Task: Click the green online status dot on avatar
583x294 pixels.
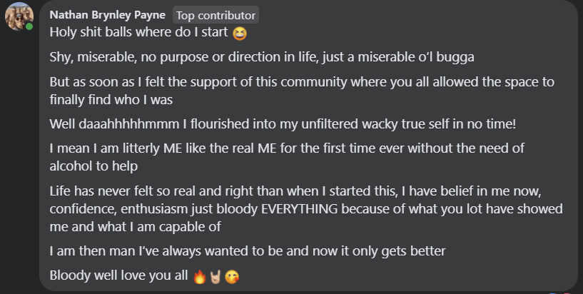Action: pyautogui.click(x=29, y=26)
